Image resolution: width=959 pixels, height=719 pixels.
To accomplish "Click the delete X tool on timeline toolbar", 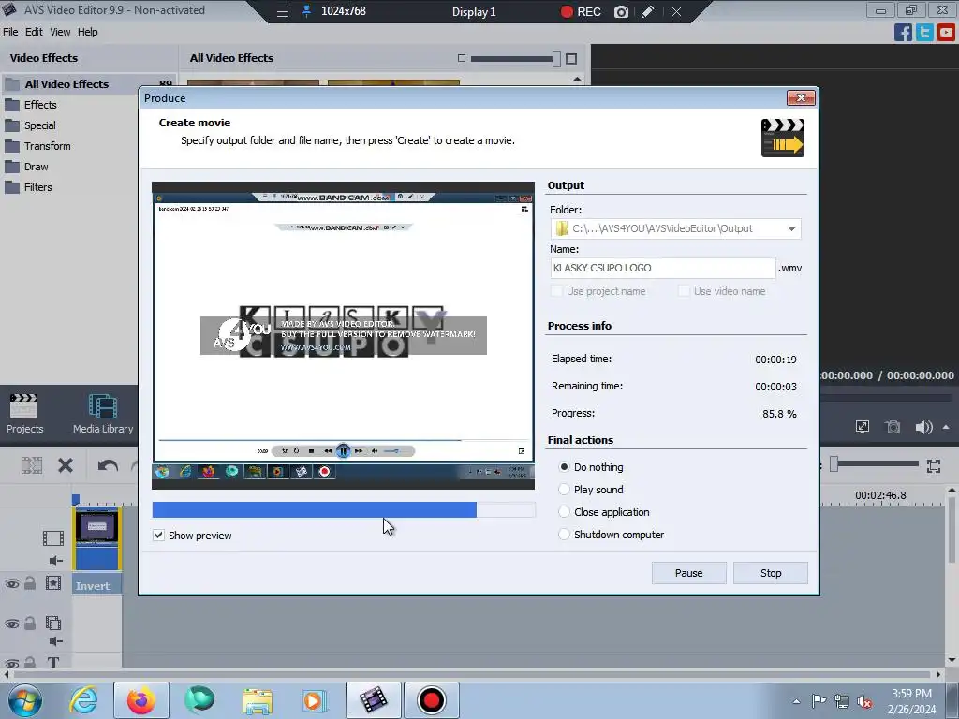I will (66, 466).
